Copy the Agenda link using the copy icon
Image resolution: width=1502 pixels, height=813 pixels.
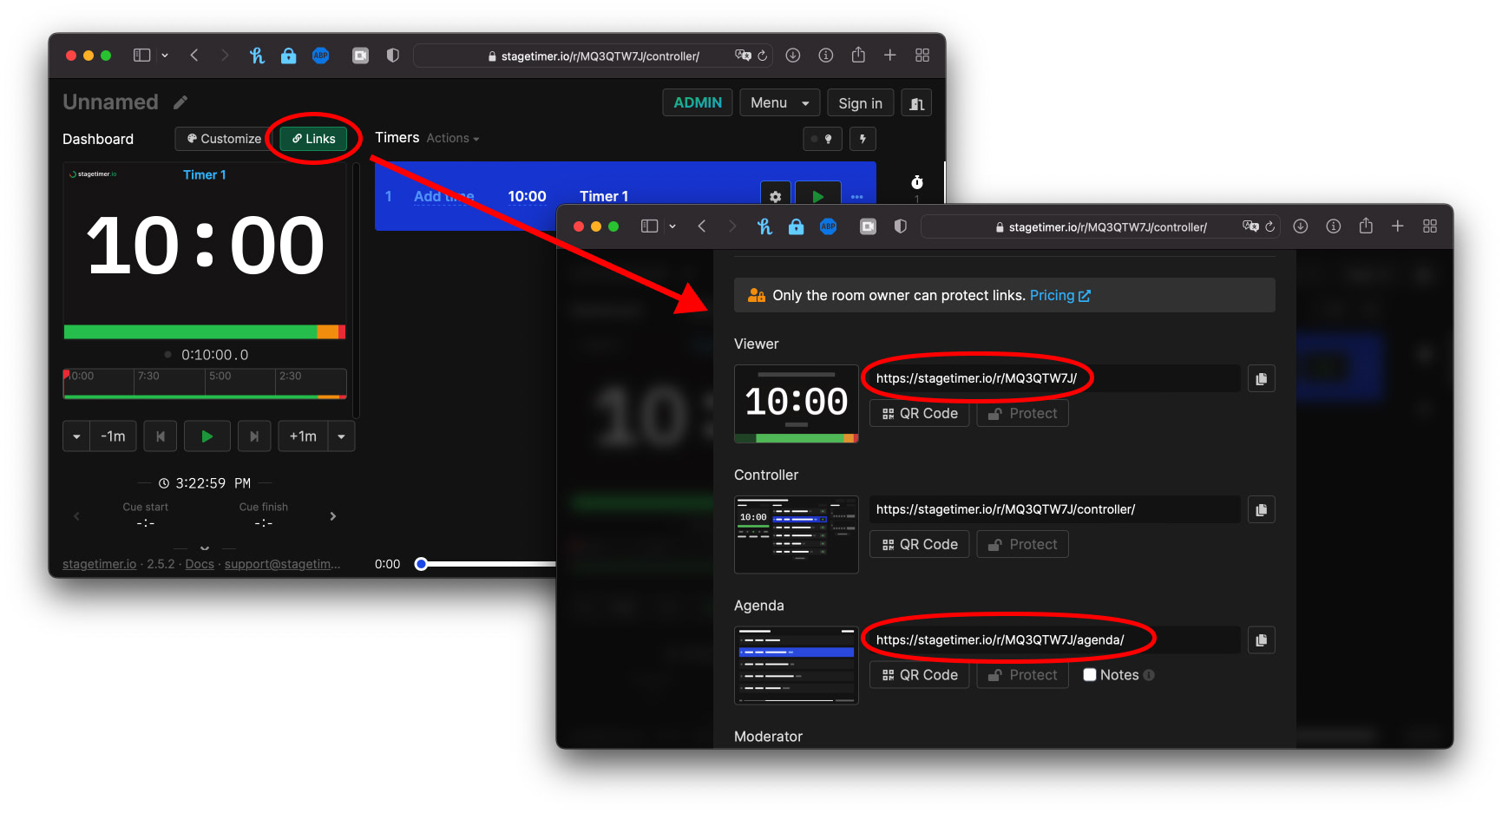1261,639
